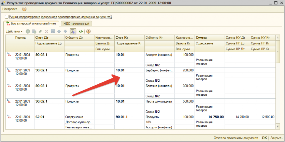
Task: Click the pencil Edit entry icon
Action: (x=40, y=31)
